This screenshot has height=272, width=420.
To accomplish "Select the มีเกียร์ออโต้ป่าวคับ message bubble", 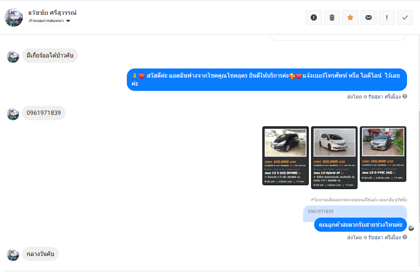I will click(50, 56).
